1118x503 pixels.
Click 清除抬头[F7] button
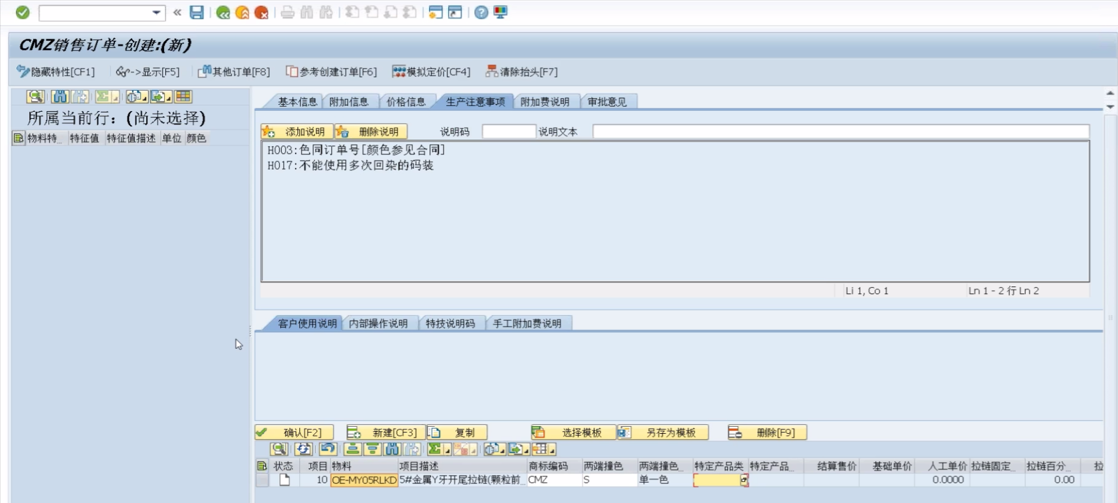click(522, 72)
